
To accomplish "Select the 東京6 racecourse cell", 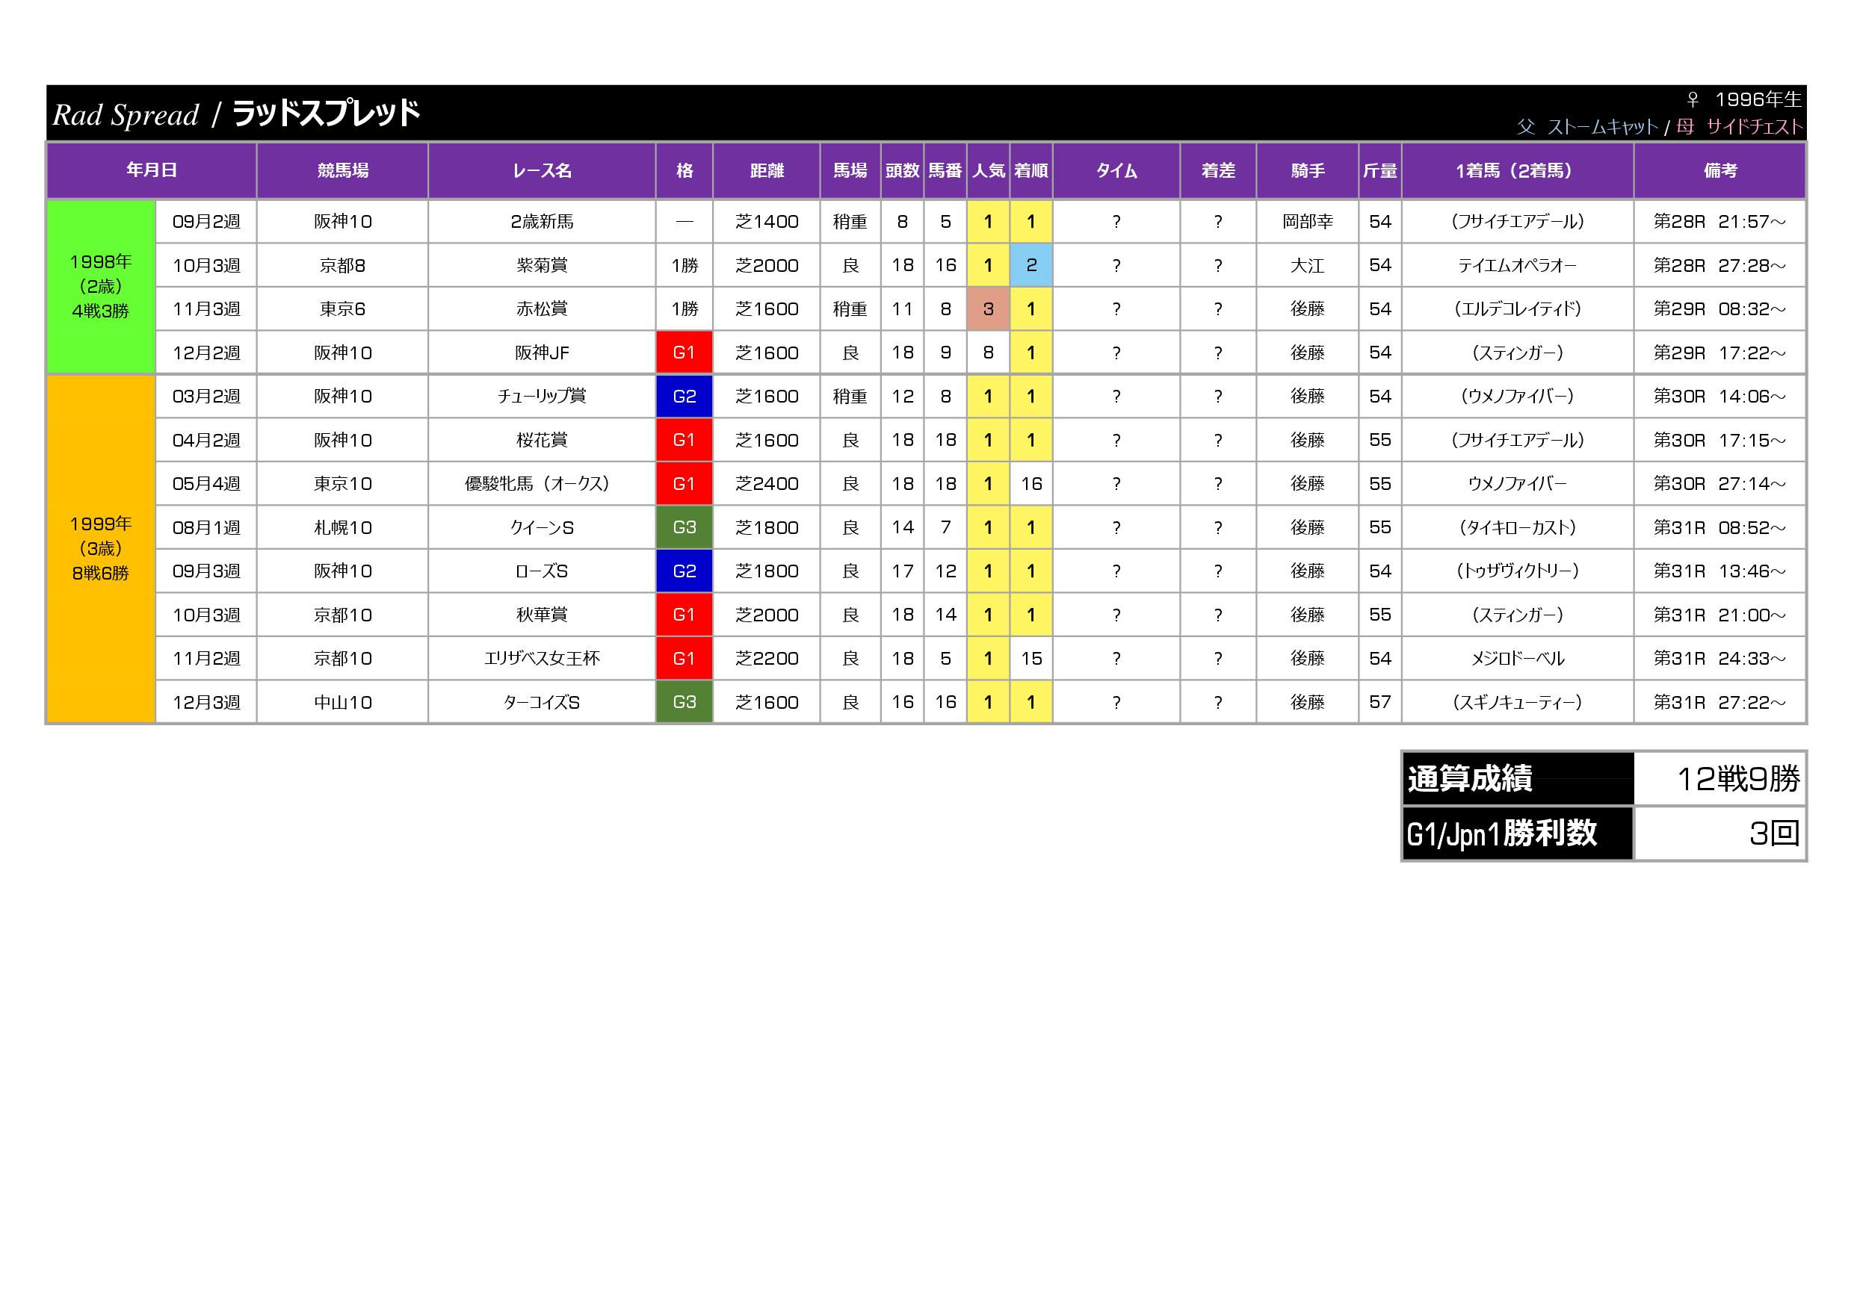I will click(x=342, y=308).
